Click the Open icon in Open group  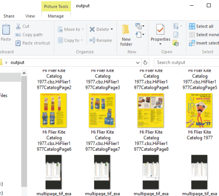(176, 26)
